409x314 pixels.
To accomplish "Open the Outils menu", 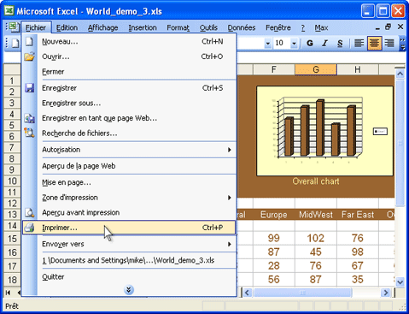I will point(208,27).
